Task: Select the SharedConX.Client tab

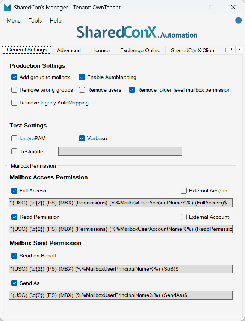Action: (x=193, y=50)
